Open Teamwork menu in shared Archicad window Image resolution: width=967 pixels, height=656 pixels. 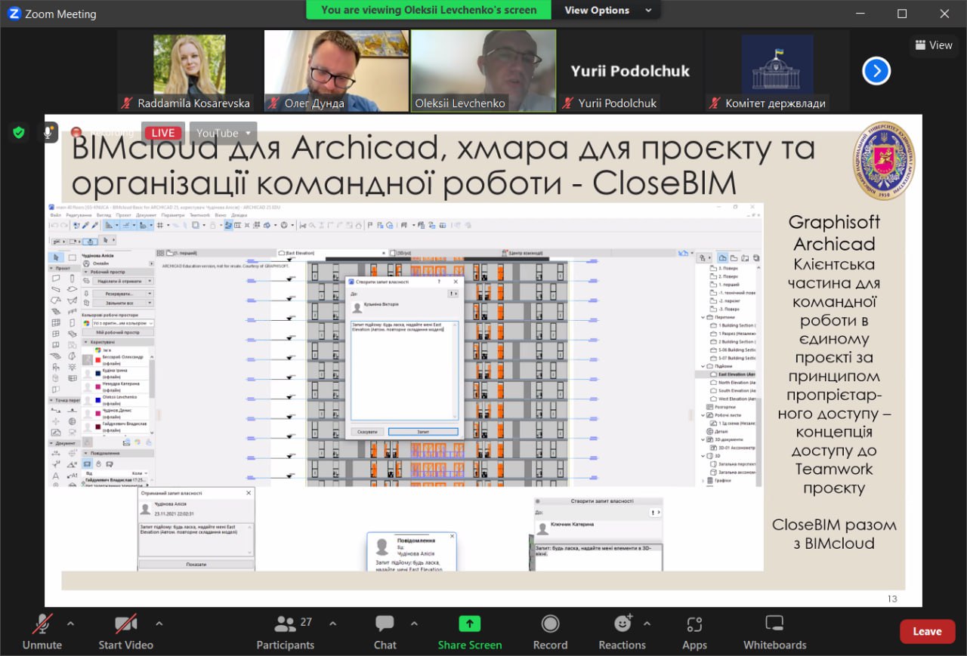[199, 215]
